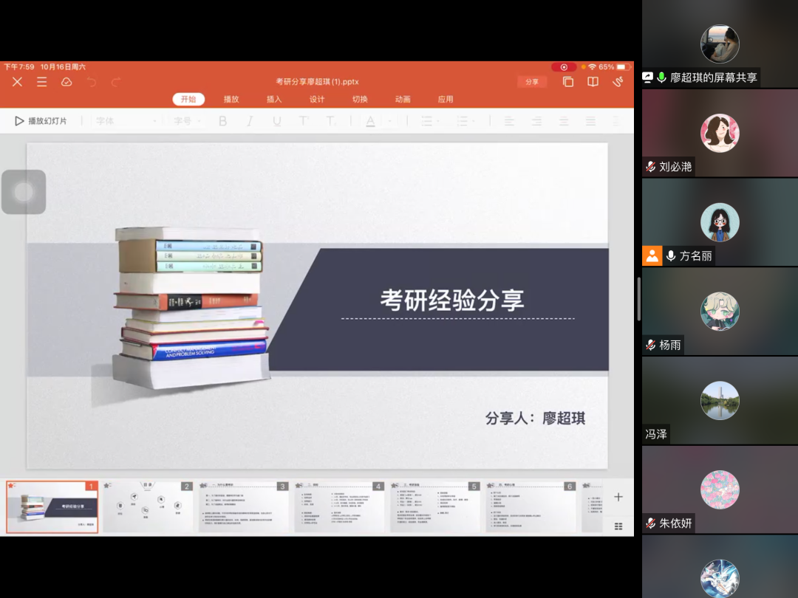Click the cloud save icon

(x=66, y=82)
